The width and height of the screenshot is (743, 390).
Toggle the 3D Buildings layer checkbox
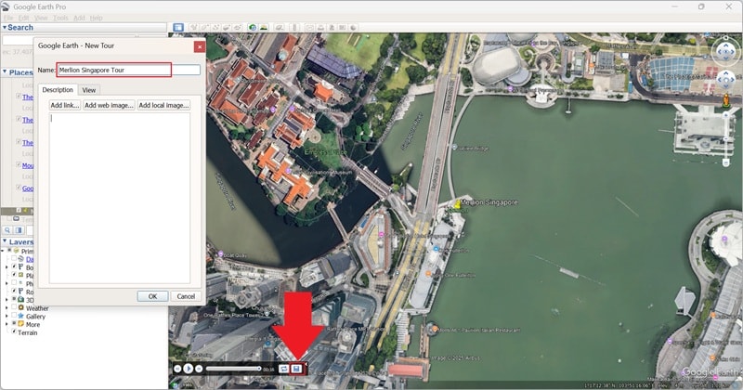click(x=14, y=299)
